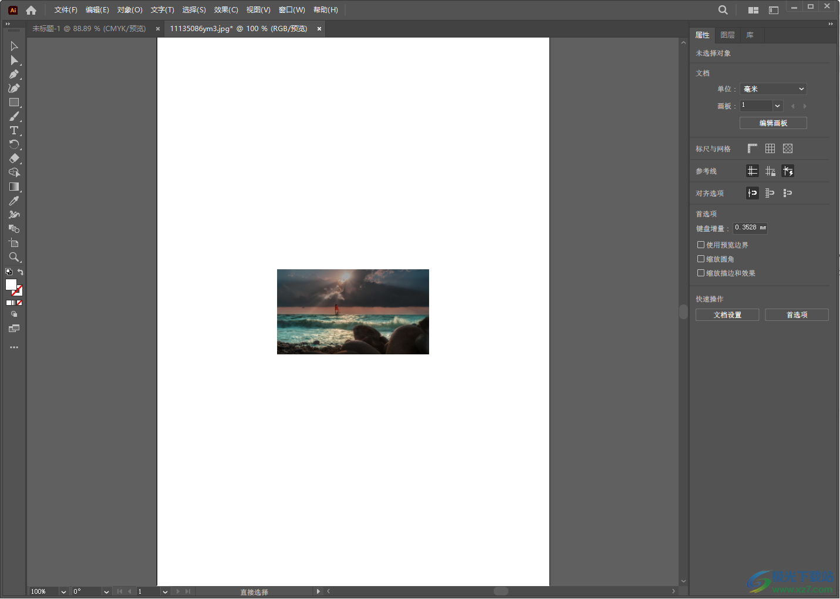Enable 缩放描边和效果 checkbox
Image resolution: width=840 pixels, height=599 pixels.
coord(701,273)
